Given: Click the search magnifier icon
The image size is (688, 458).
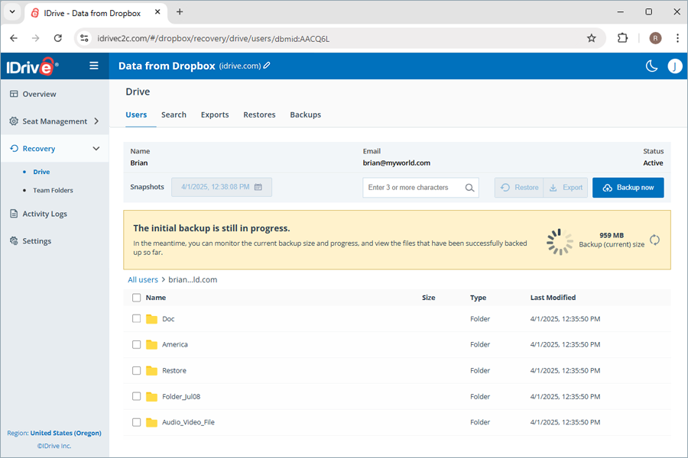Looking at the screenshot, I should click(469, 188).
